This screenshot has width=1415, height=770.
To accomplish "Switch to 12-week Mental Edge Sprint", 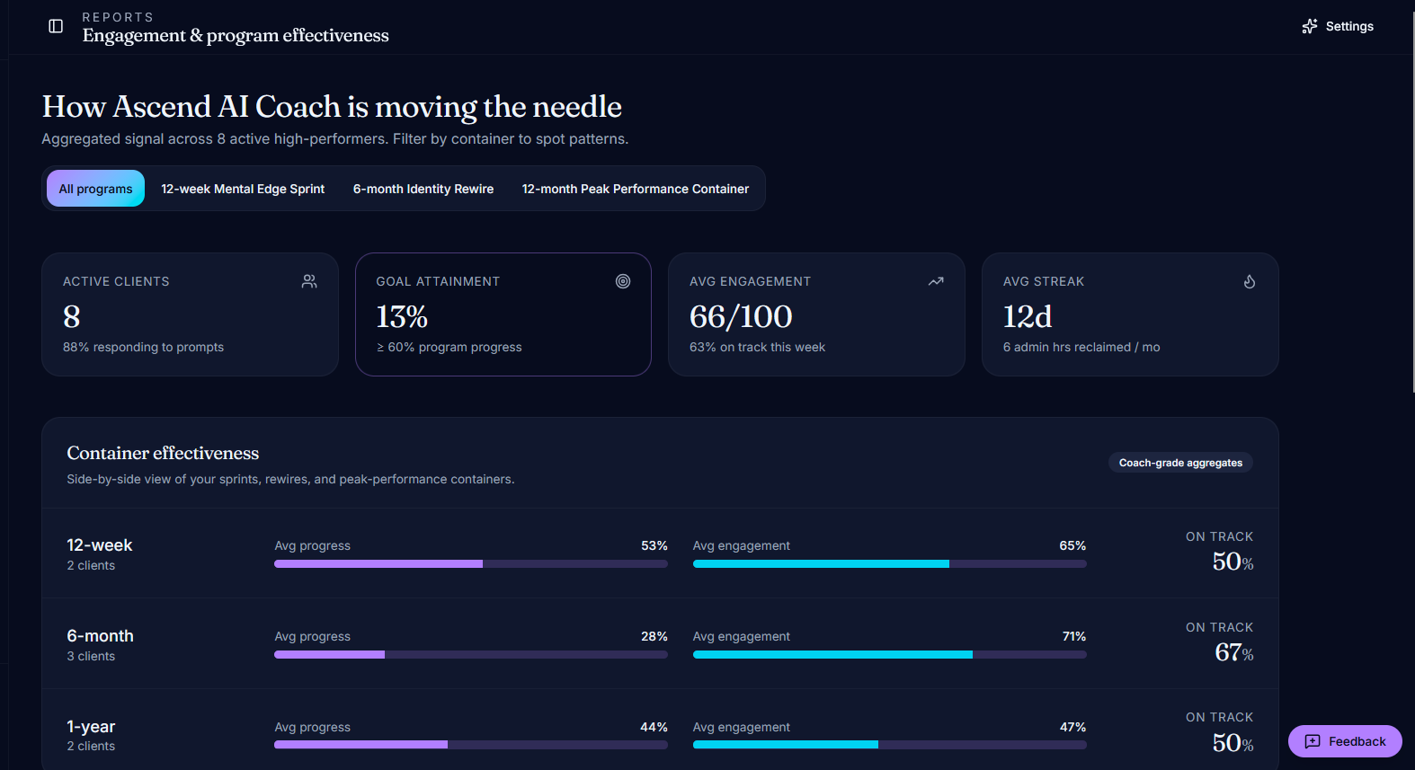I will pyautogui.click(x=243, y=189).
